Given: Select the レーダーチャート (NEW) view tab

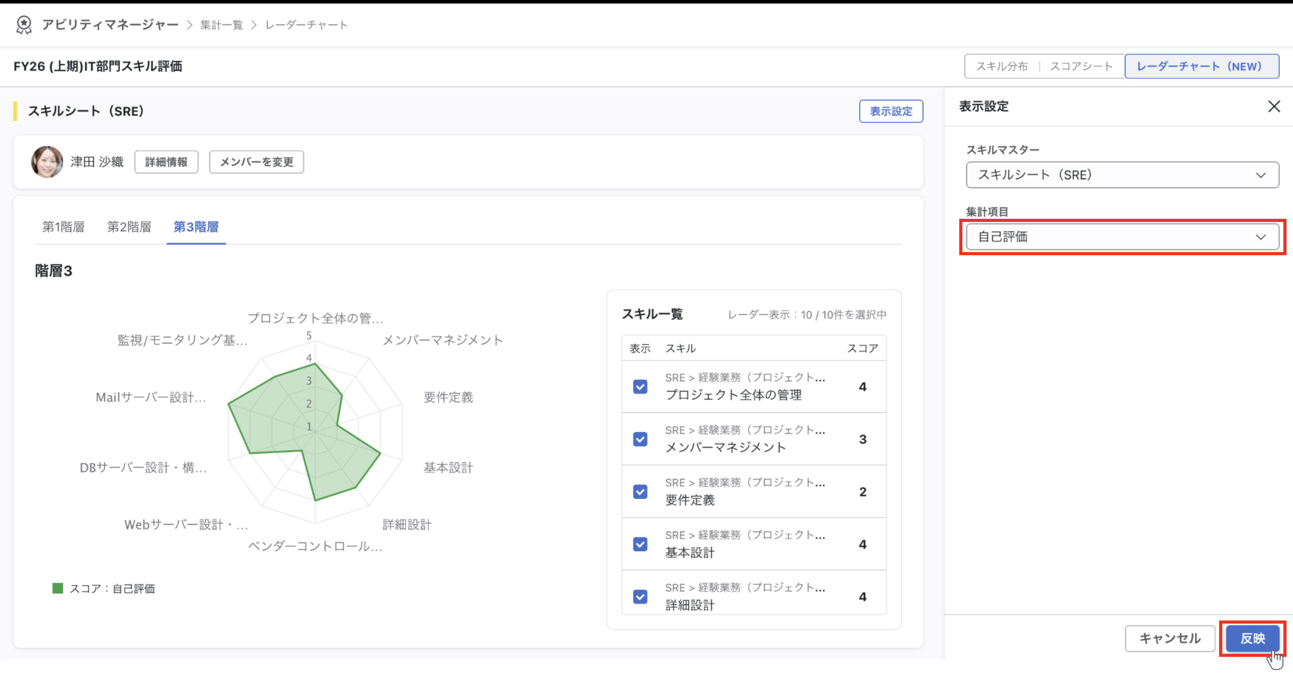Looking at the screenshot, I should point(1202,66).
